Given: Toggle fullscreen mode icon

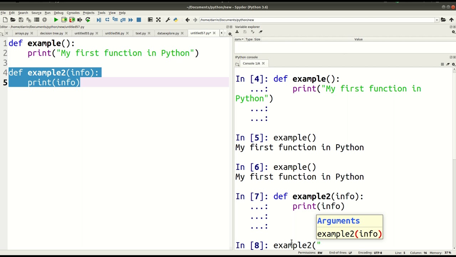Looking at the screenshot, I should 158,20.
